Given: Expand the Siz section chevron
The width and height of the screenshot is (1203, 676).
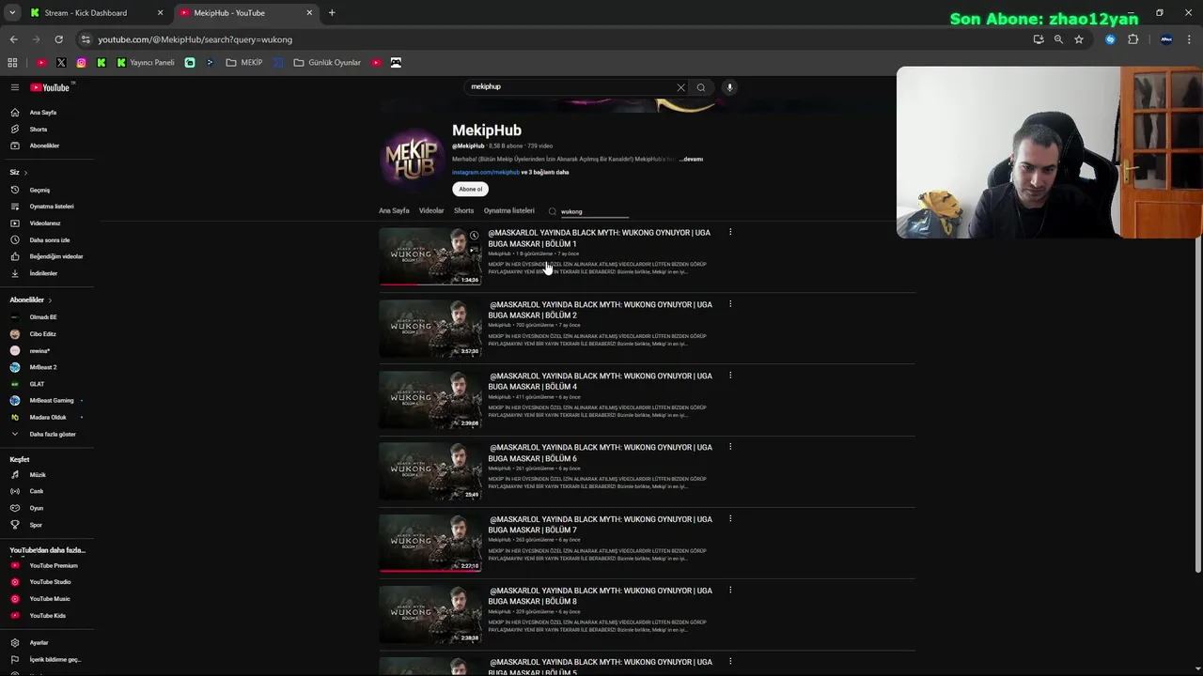Looking at the screenshot, I should click(x=25, y=173).
